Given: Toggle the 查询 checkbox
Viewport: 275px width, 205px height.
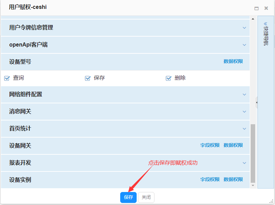Looking at the screenshot, I should pyautogui.click(x=7, y=78).
